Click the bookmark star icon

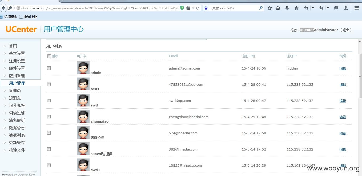(270, 8)
